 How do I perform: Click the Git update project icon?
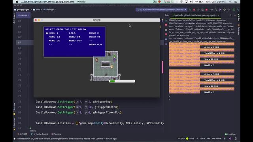coord(216,9)
